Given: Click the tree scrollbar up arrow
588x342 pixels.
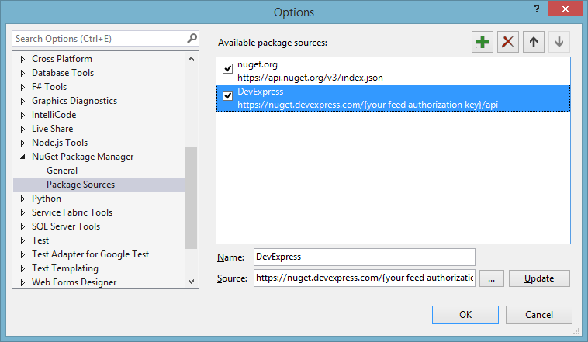Looking at the screenshot, I should click(x=192, y=59).
